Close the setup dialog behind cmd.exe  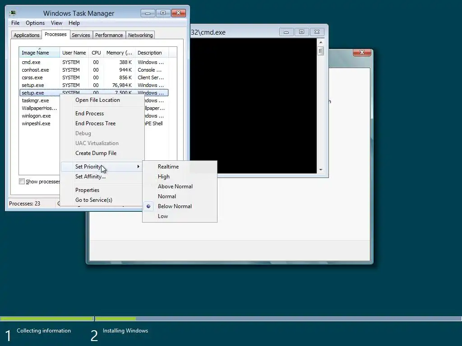click(x=362, y=52)
